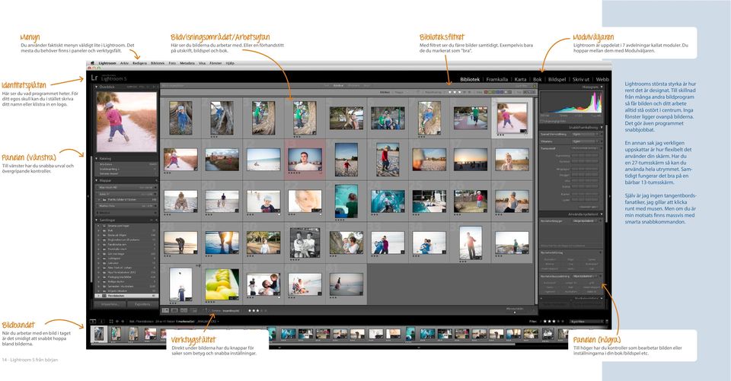
Task: Collapse the Mappar panel
Action: pos(97,180)
